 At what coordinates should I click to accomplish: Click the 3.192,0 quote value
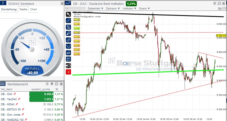tap(49, 110)
